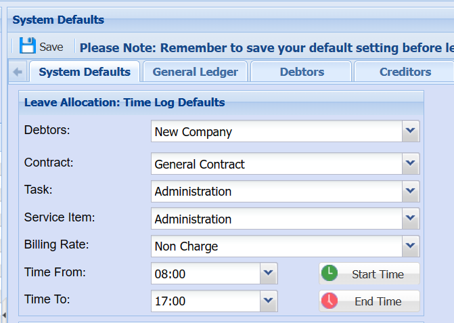454x323 pixels.
Task: Open the Time To dropdown arrow
Action: point(269,301)
